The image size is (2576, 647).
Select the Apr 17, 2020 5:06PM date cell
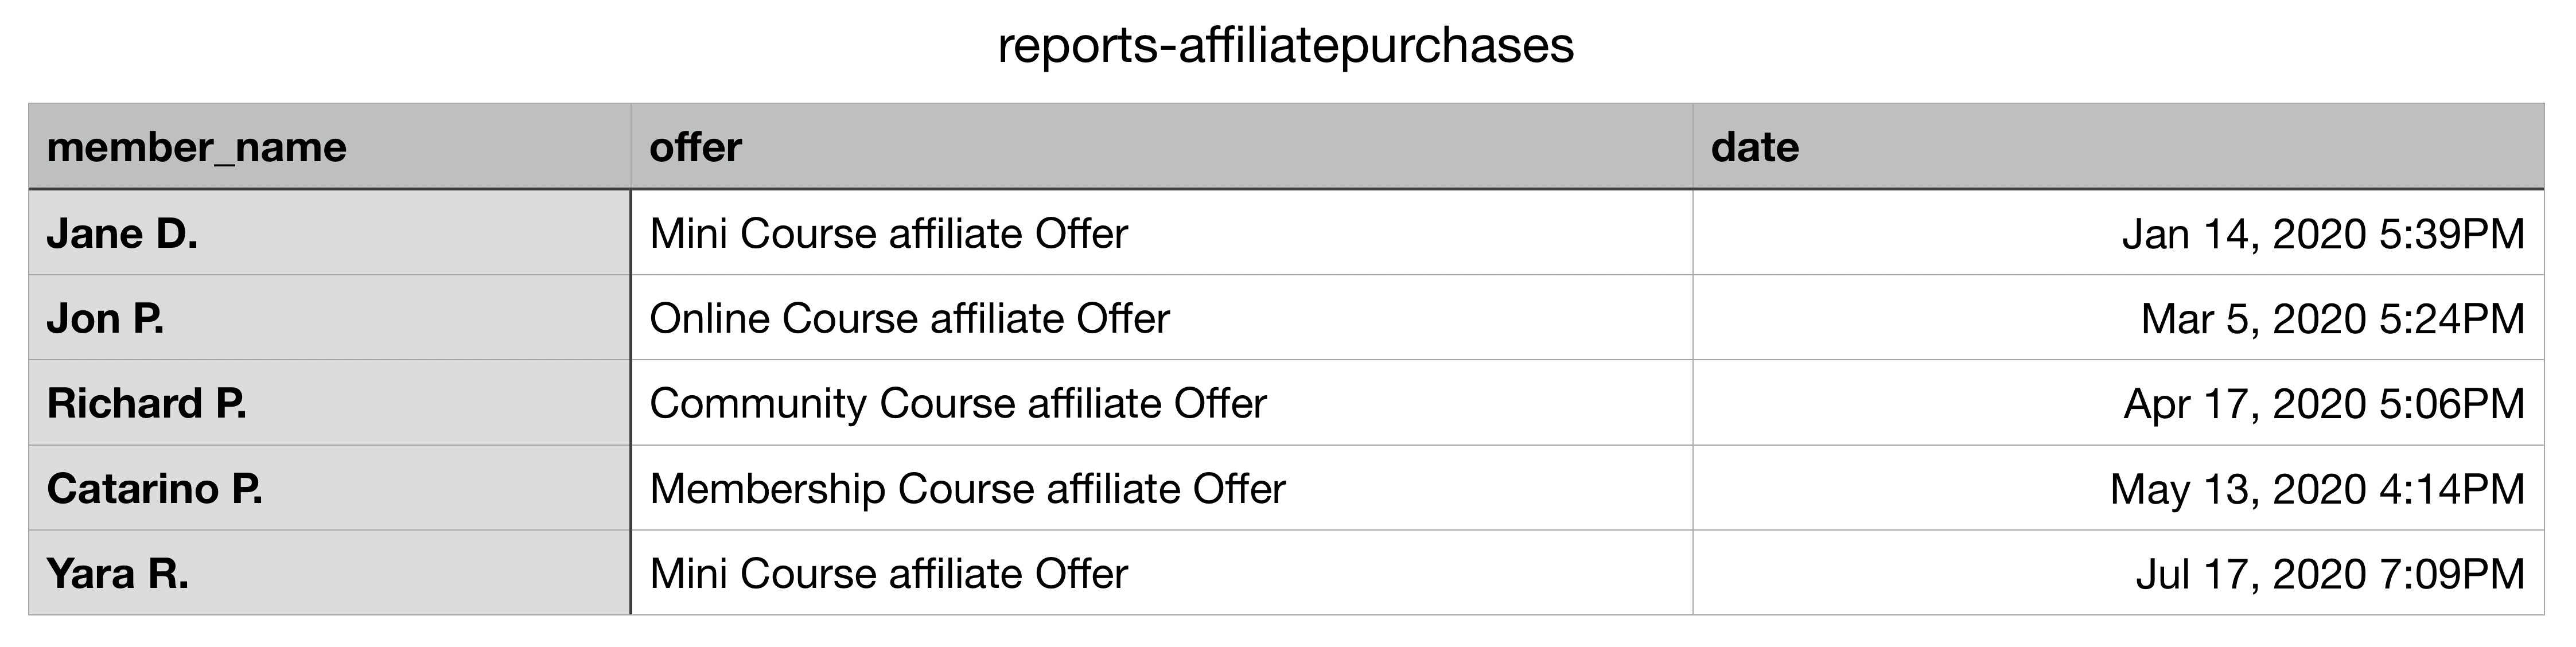tap(2118, 403)
